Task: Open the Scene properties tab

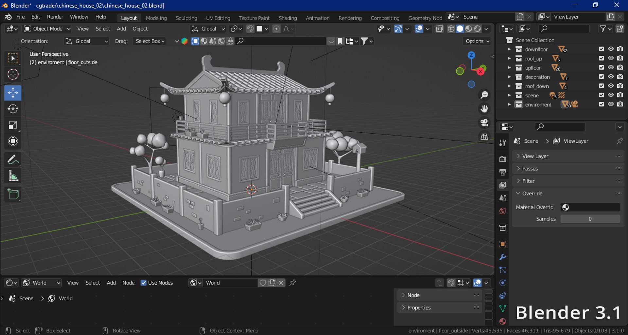Action: coord(503,198)
